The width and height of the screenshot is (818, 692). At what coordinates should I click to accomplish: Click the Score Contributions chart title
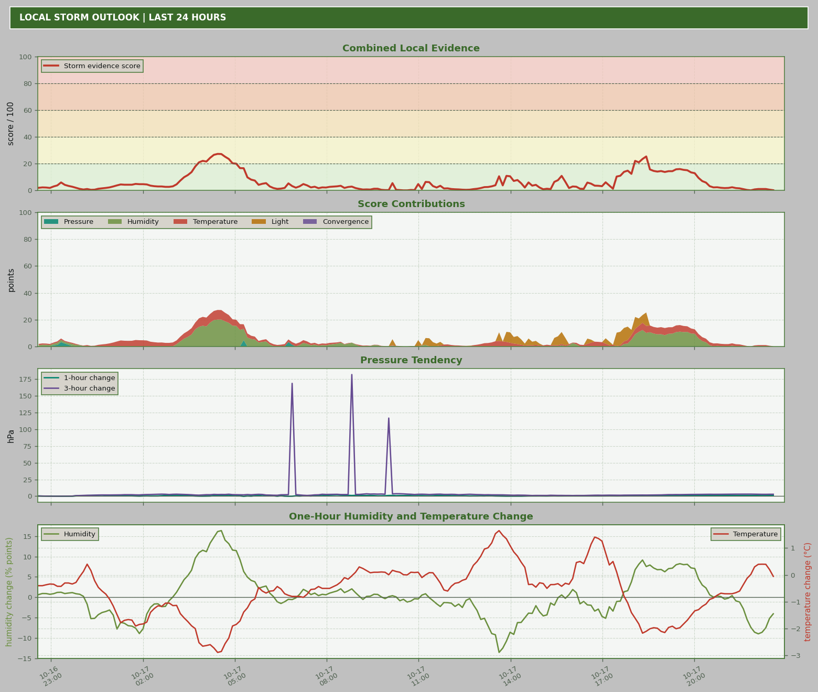[x=411, y=204]
